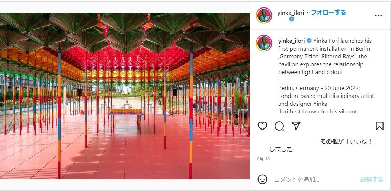Open the three-dot more options menu
This screenshot has height=191, width=391.
[x=378, y=16]
